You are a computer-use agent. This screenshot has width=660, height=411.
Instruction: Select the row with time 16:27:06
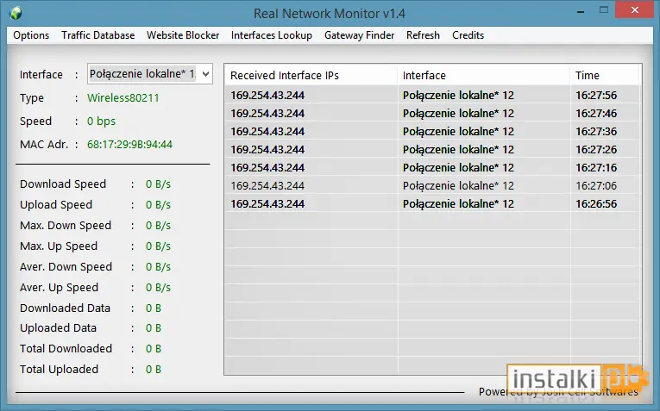tap(433, 186)
